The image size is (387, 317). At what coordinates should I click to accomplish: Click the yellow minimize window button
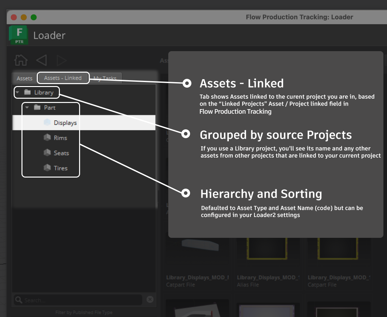24,17
